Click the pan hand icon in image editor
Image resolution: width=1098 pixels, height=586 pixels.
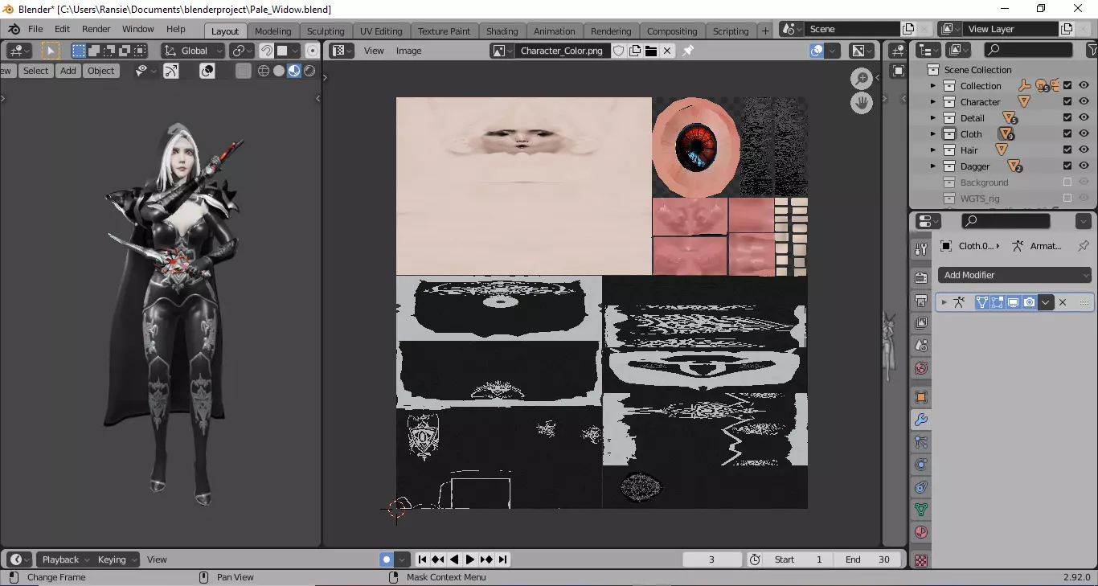click(x=862, y=103)
